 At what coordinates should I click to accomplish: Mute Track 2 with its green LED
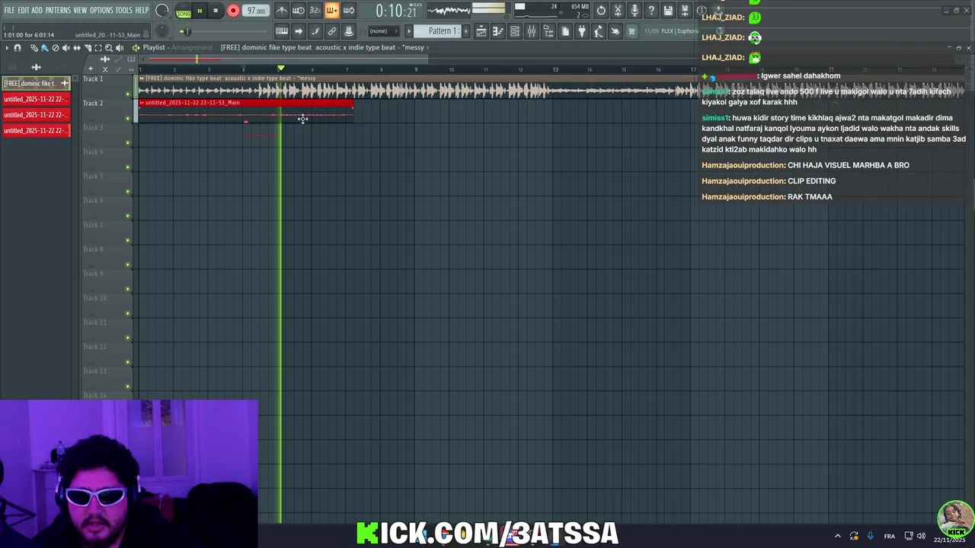(x=128, y=119)
